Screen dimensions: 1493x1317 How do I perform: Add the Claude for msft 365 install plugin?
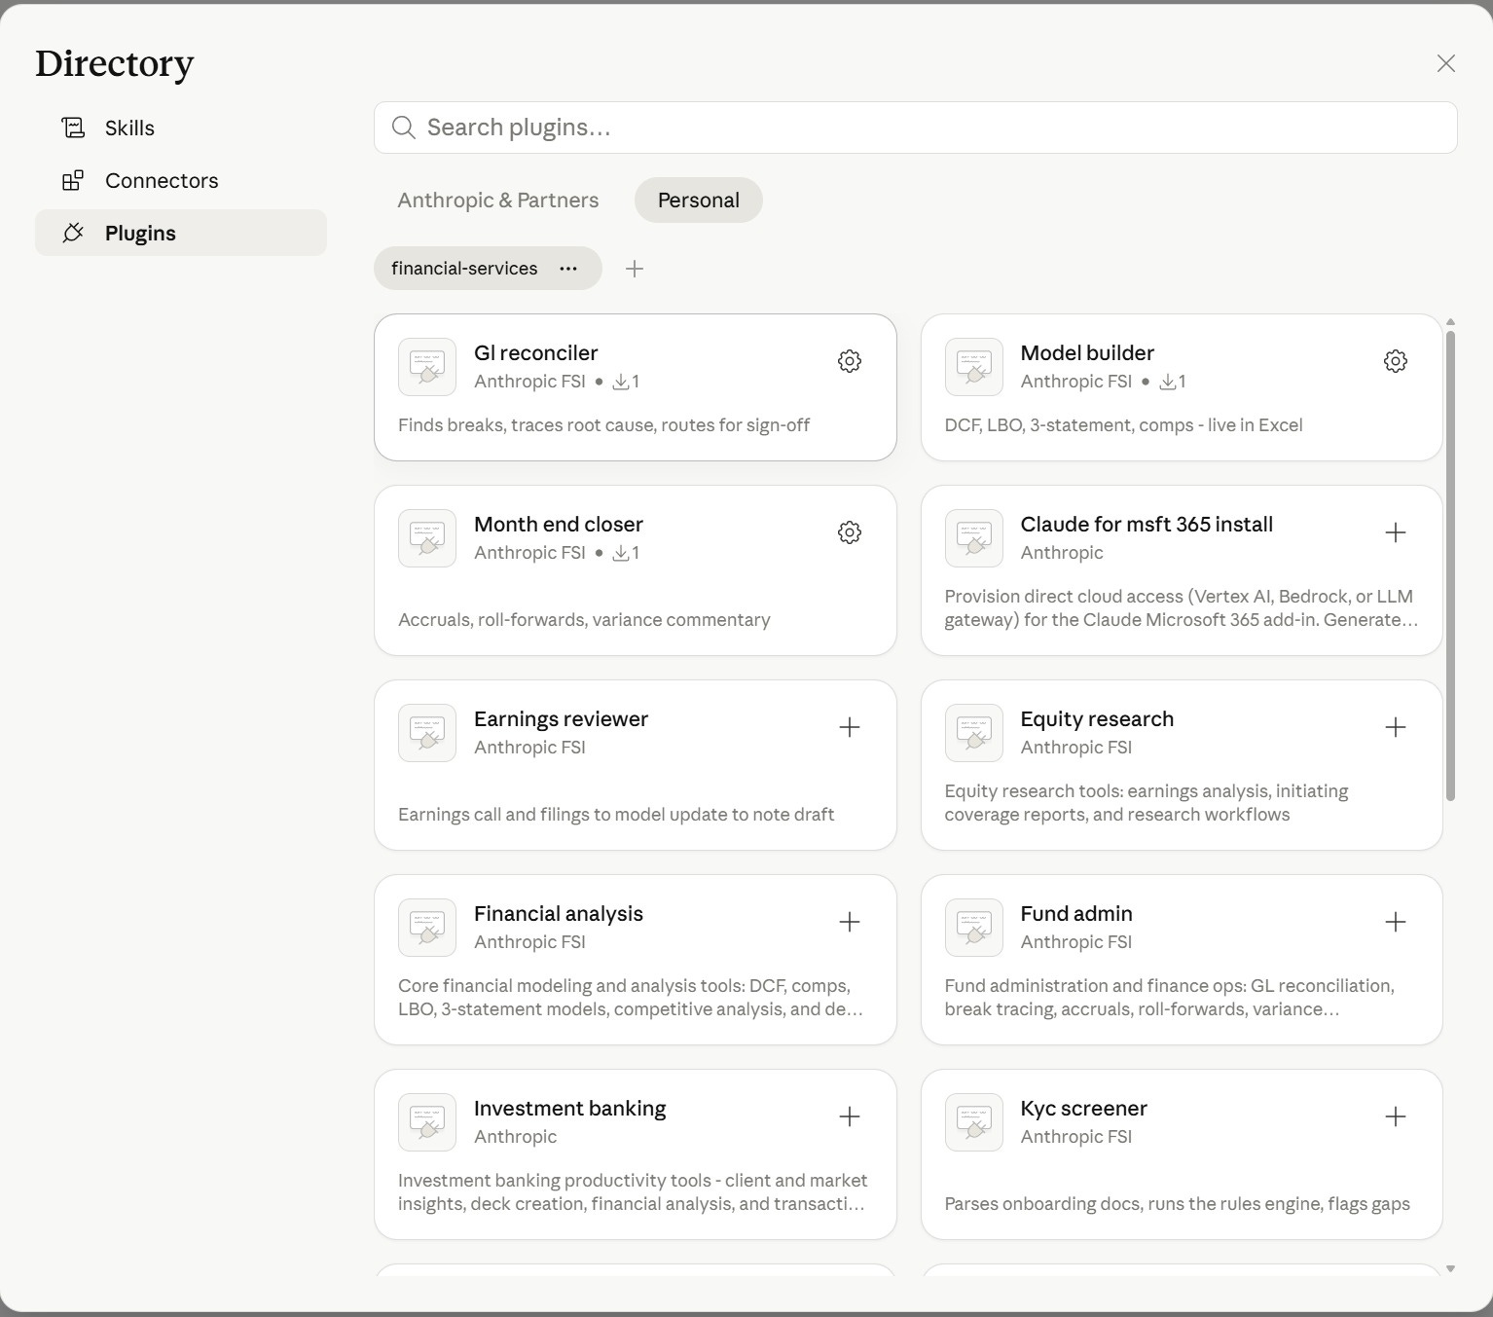[1395, 532]
